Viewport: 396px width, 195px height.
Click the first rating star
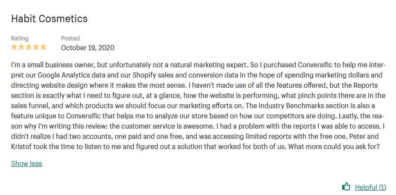coord(15,47)
